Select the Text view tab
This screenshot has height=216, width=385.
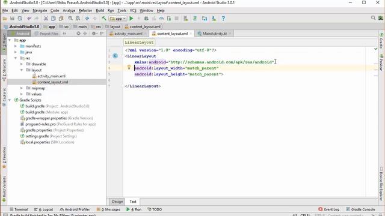pos(133,202)
